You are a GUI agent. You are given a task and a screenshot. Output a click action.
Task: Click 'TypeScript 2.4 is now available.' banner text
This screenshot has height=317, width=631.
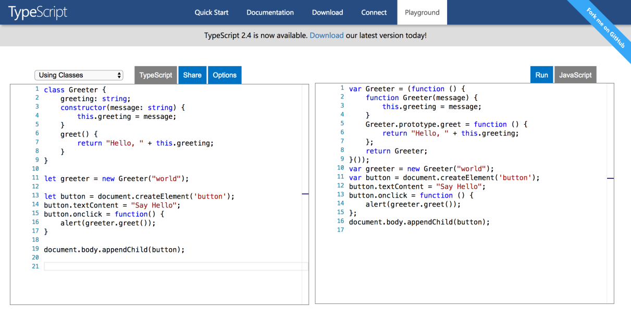point(256,35)
